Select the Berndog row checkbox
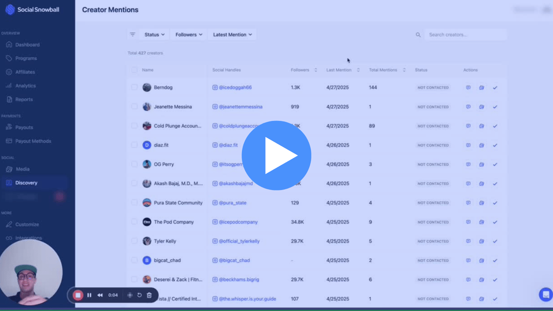Screen dimensions: 553x311 coord(134,87)
